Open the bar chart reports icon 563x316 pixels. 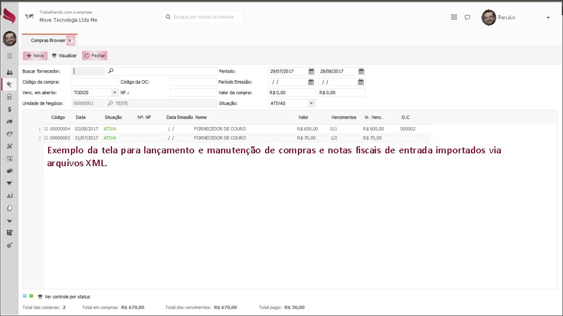[10, 195]
